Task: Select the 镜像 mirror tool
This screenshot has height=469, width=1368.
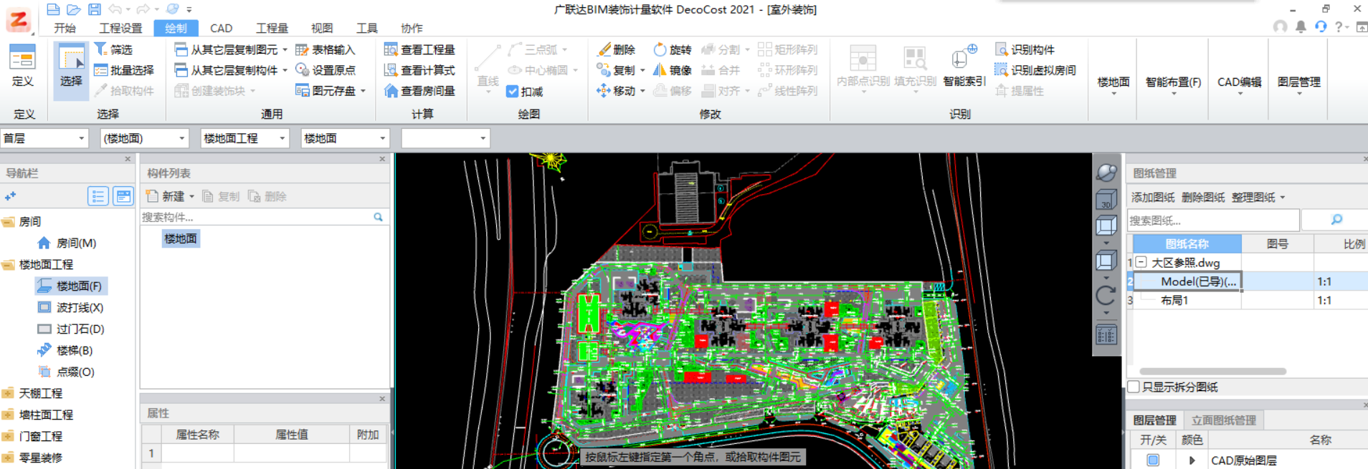Action: 672,70
